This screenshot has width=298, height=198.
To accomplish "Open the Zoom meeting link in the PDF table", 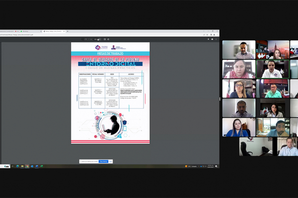I will coord(131,92).
